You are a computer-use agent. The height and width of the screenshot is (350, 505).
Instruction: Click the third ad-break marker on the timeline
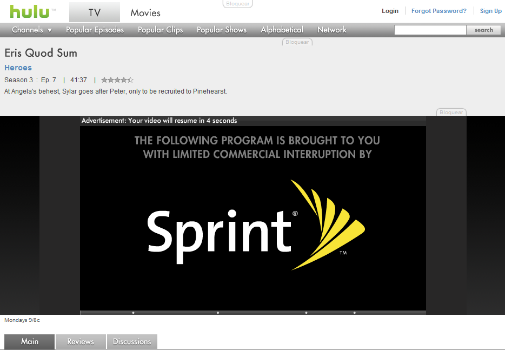(306, 313)
